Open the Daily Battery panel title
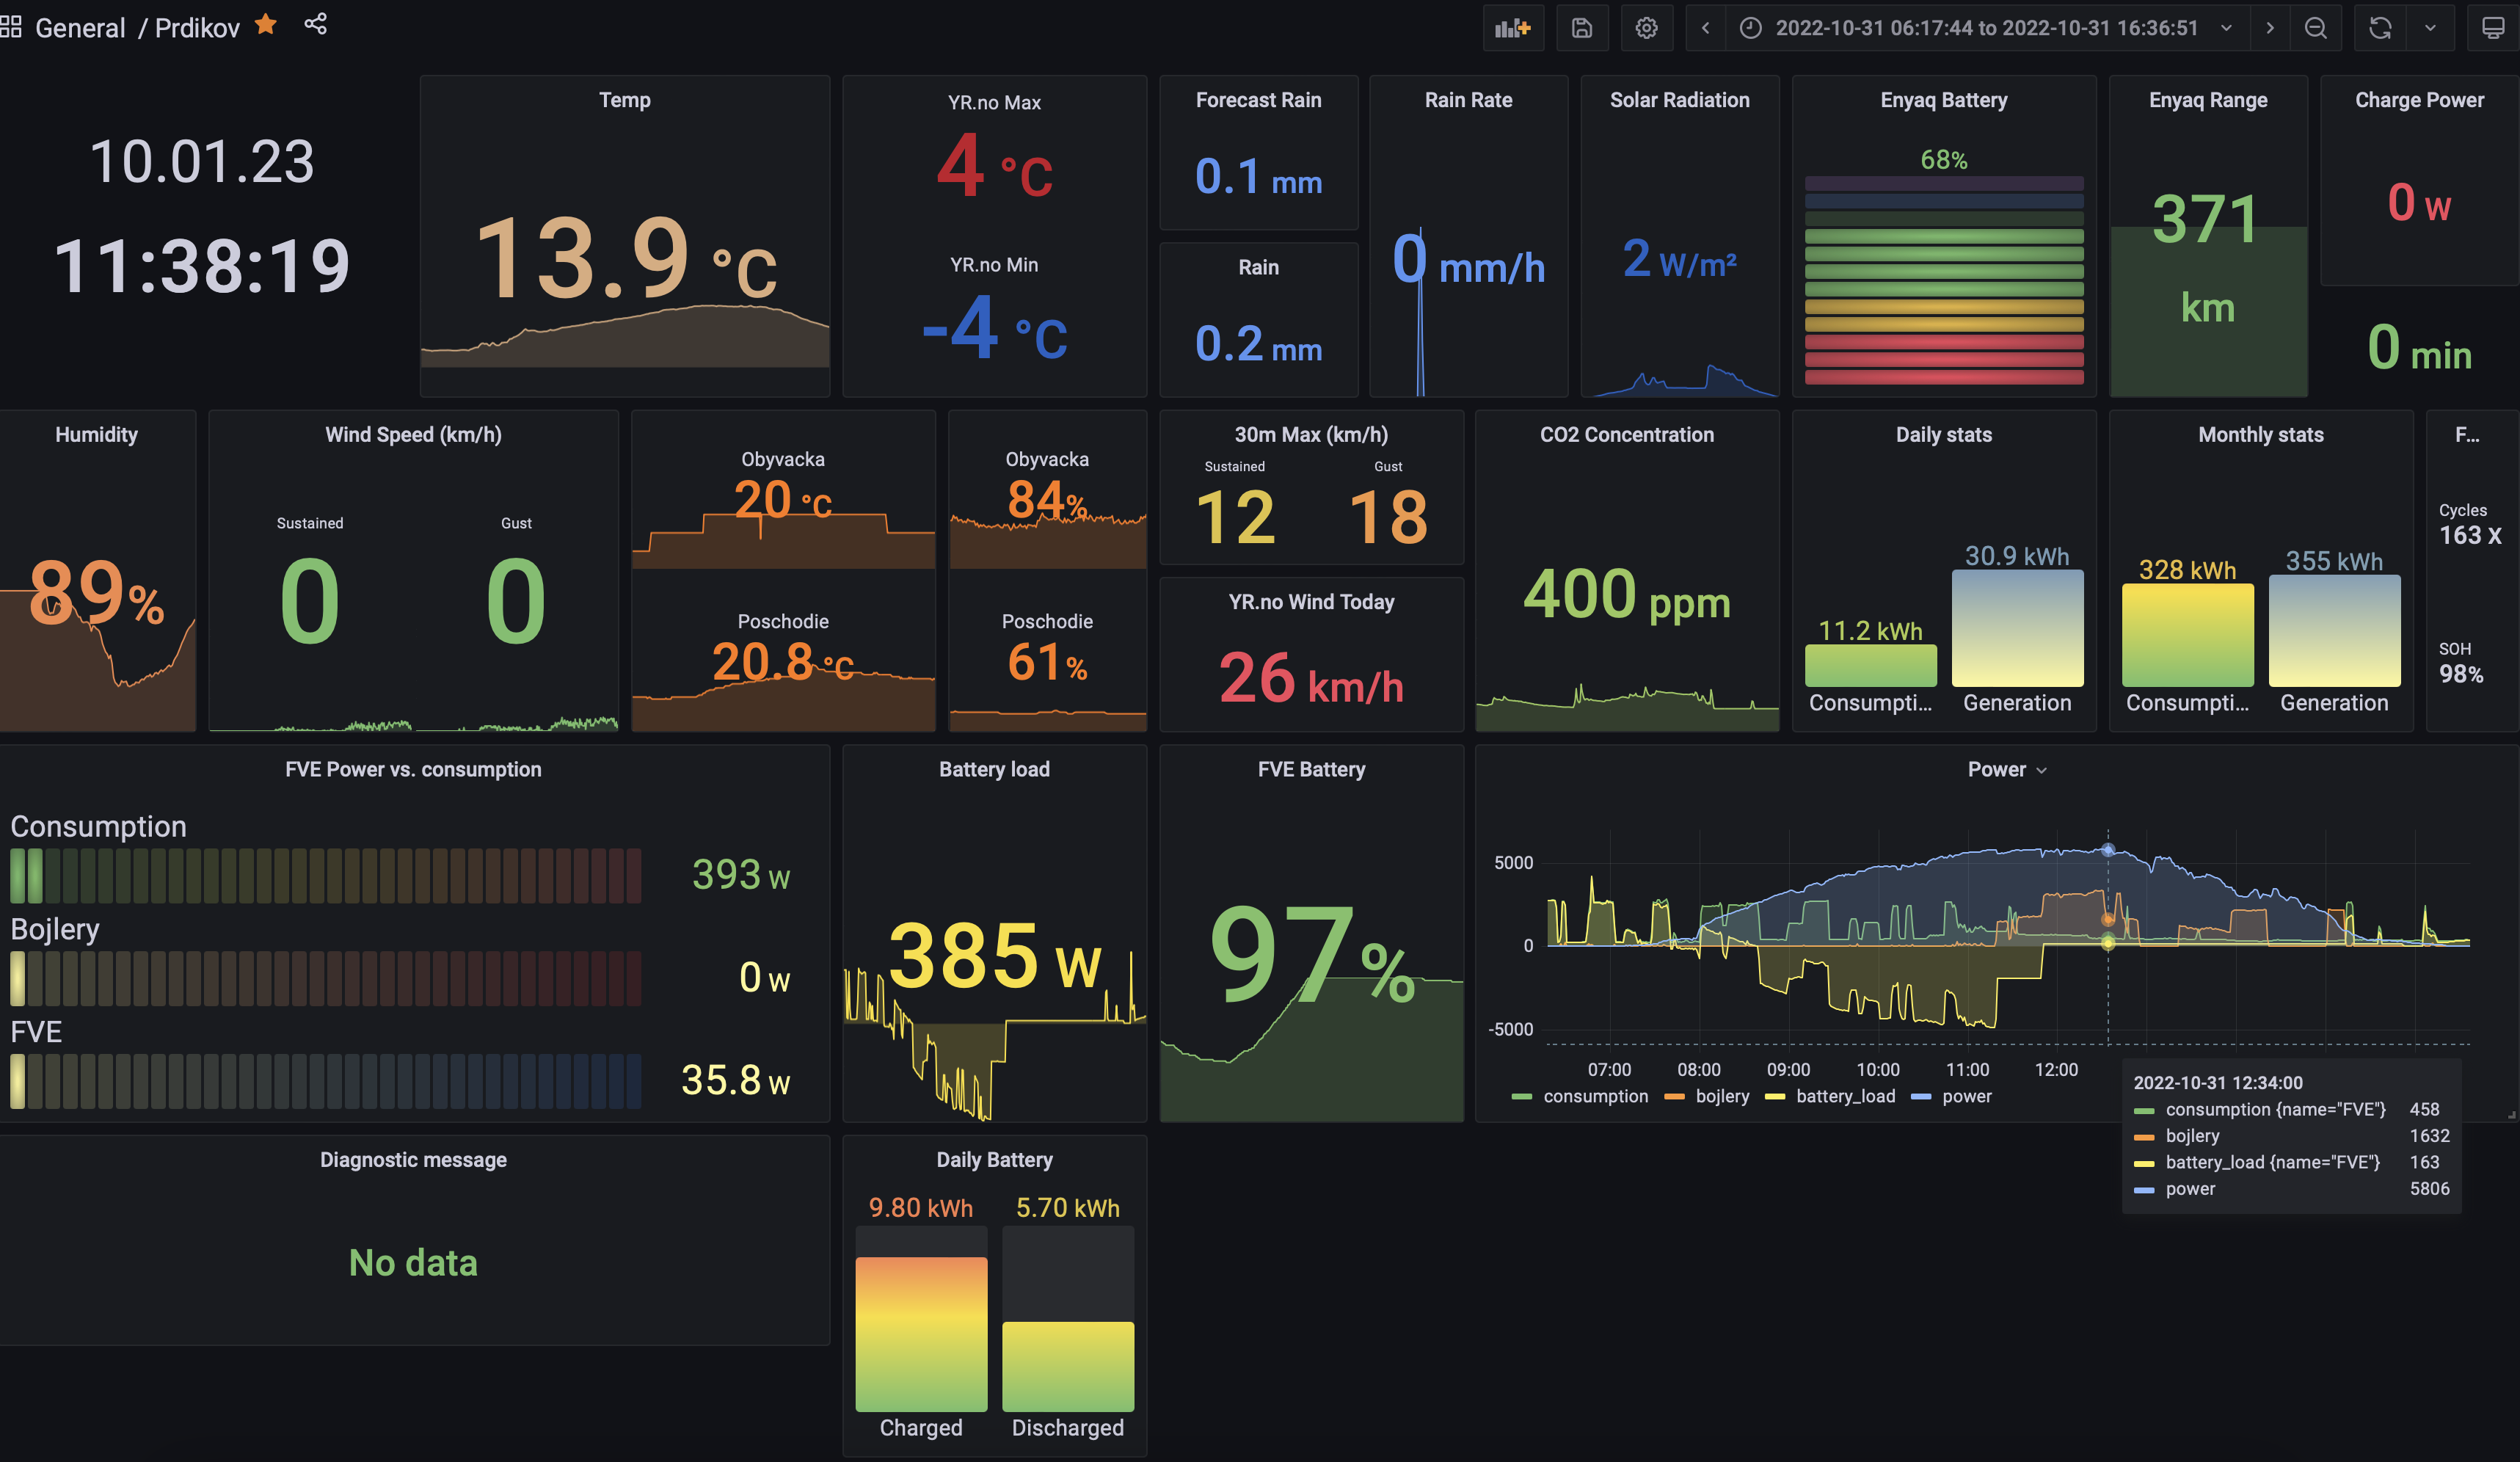This screenshot has width=2520, height=1462. (994, 1159)
